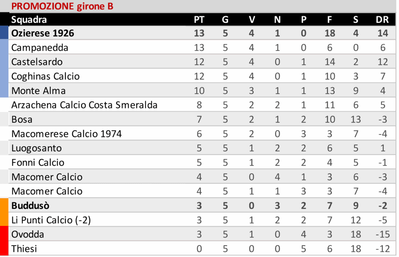Select the Castelsardo team name
The height and width of the screenshot is (257, 399).
[37, 62]
